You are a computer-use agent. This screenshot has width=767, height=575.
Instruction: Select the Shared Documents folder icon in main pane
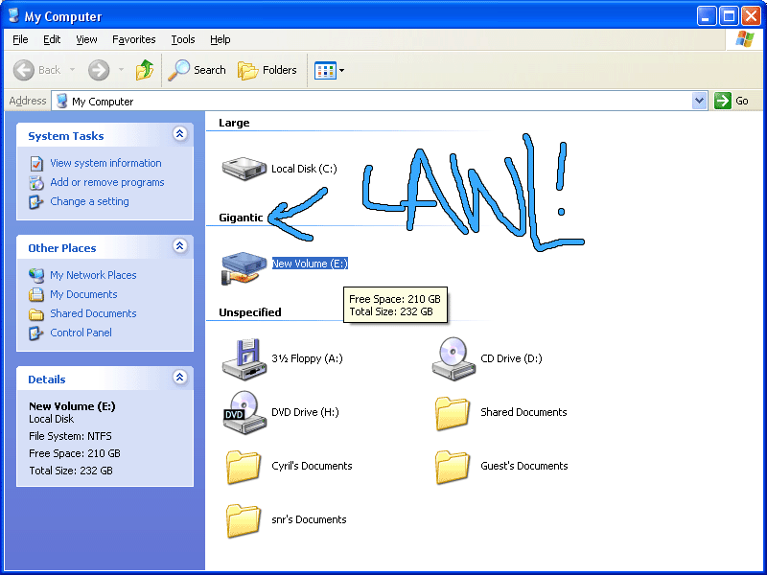453,413
